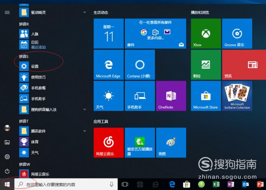
Task: Launch the red 网易云音乐 tile
Action: [108, 142]
